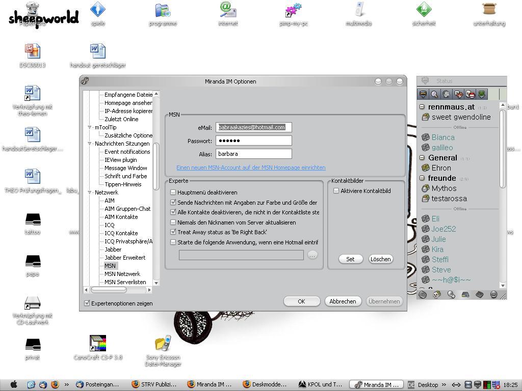Collapse the freunde contact group
This screenshot has width=522, height=391.
tap(422, 178)
